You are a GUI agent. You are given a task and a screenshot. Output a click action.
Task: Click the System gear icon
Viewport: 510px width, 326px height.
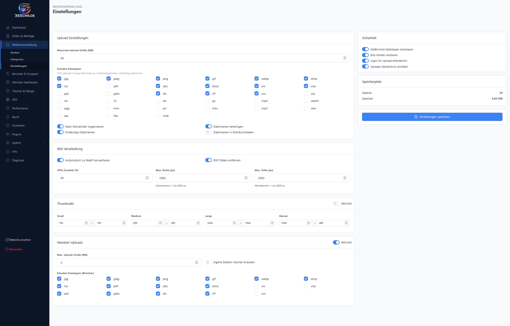click(x=8, y=143)
